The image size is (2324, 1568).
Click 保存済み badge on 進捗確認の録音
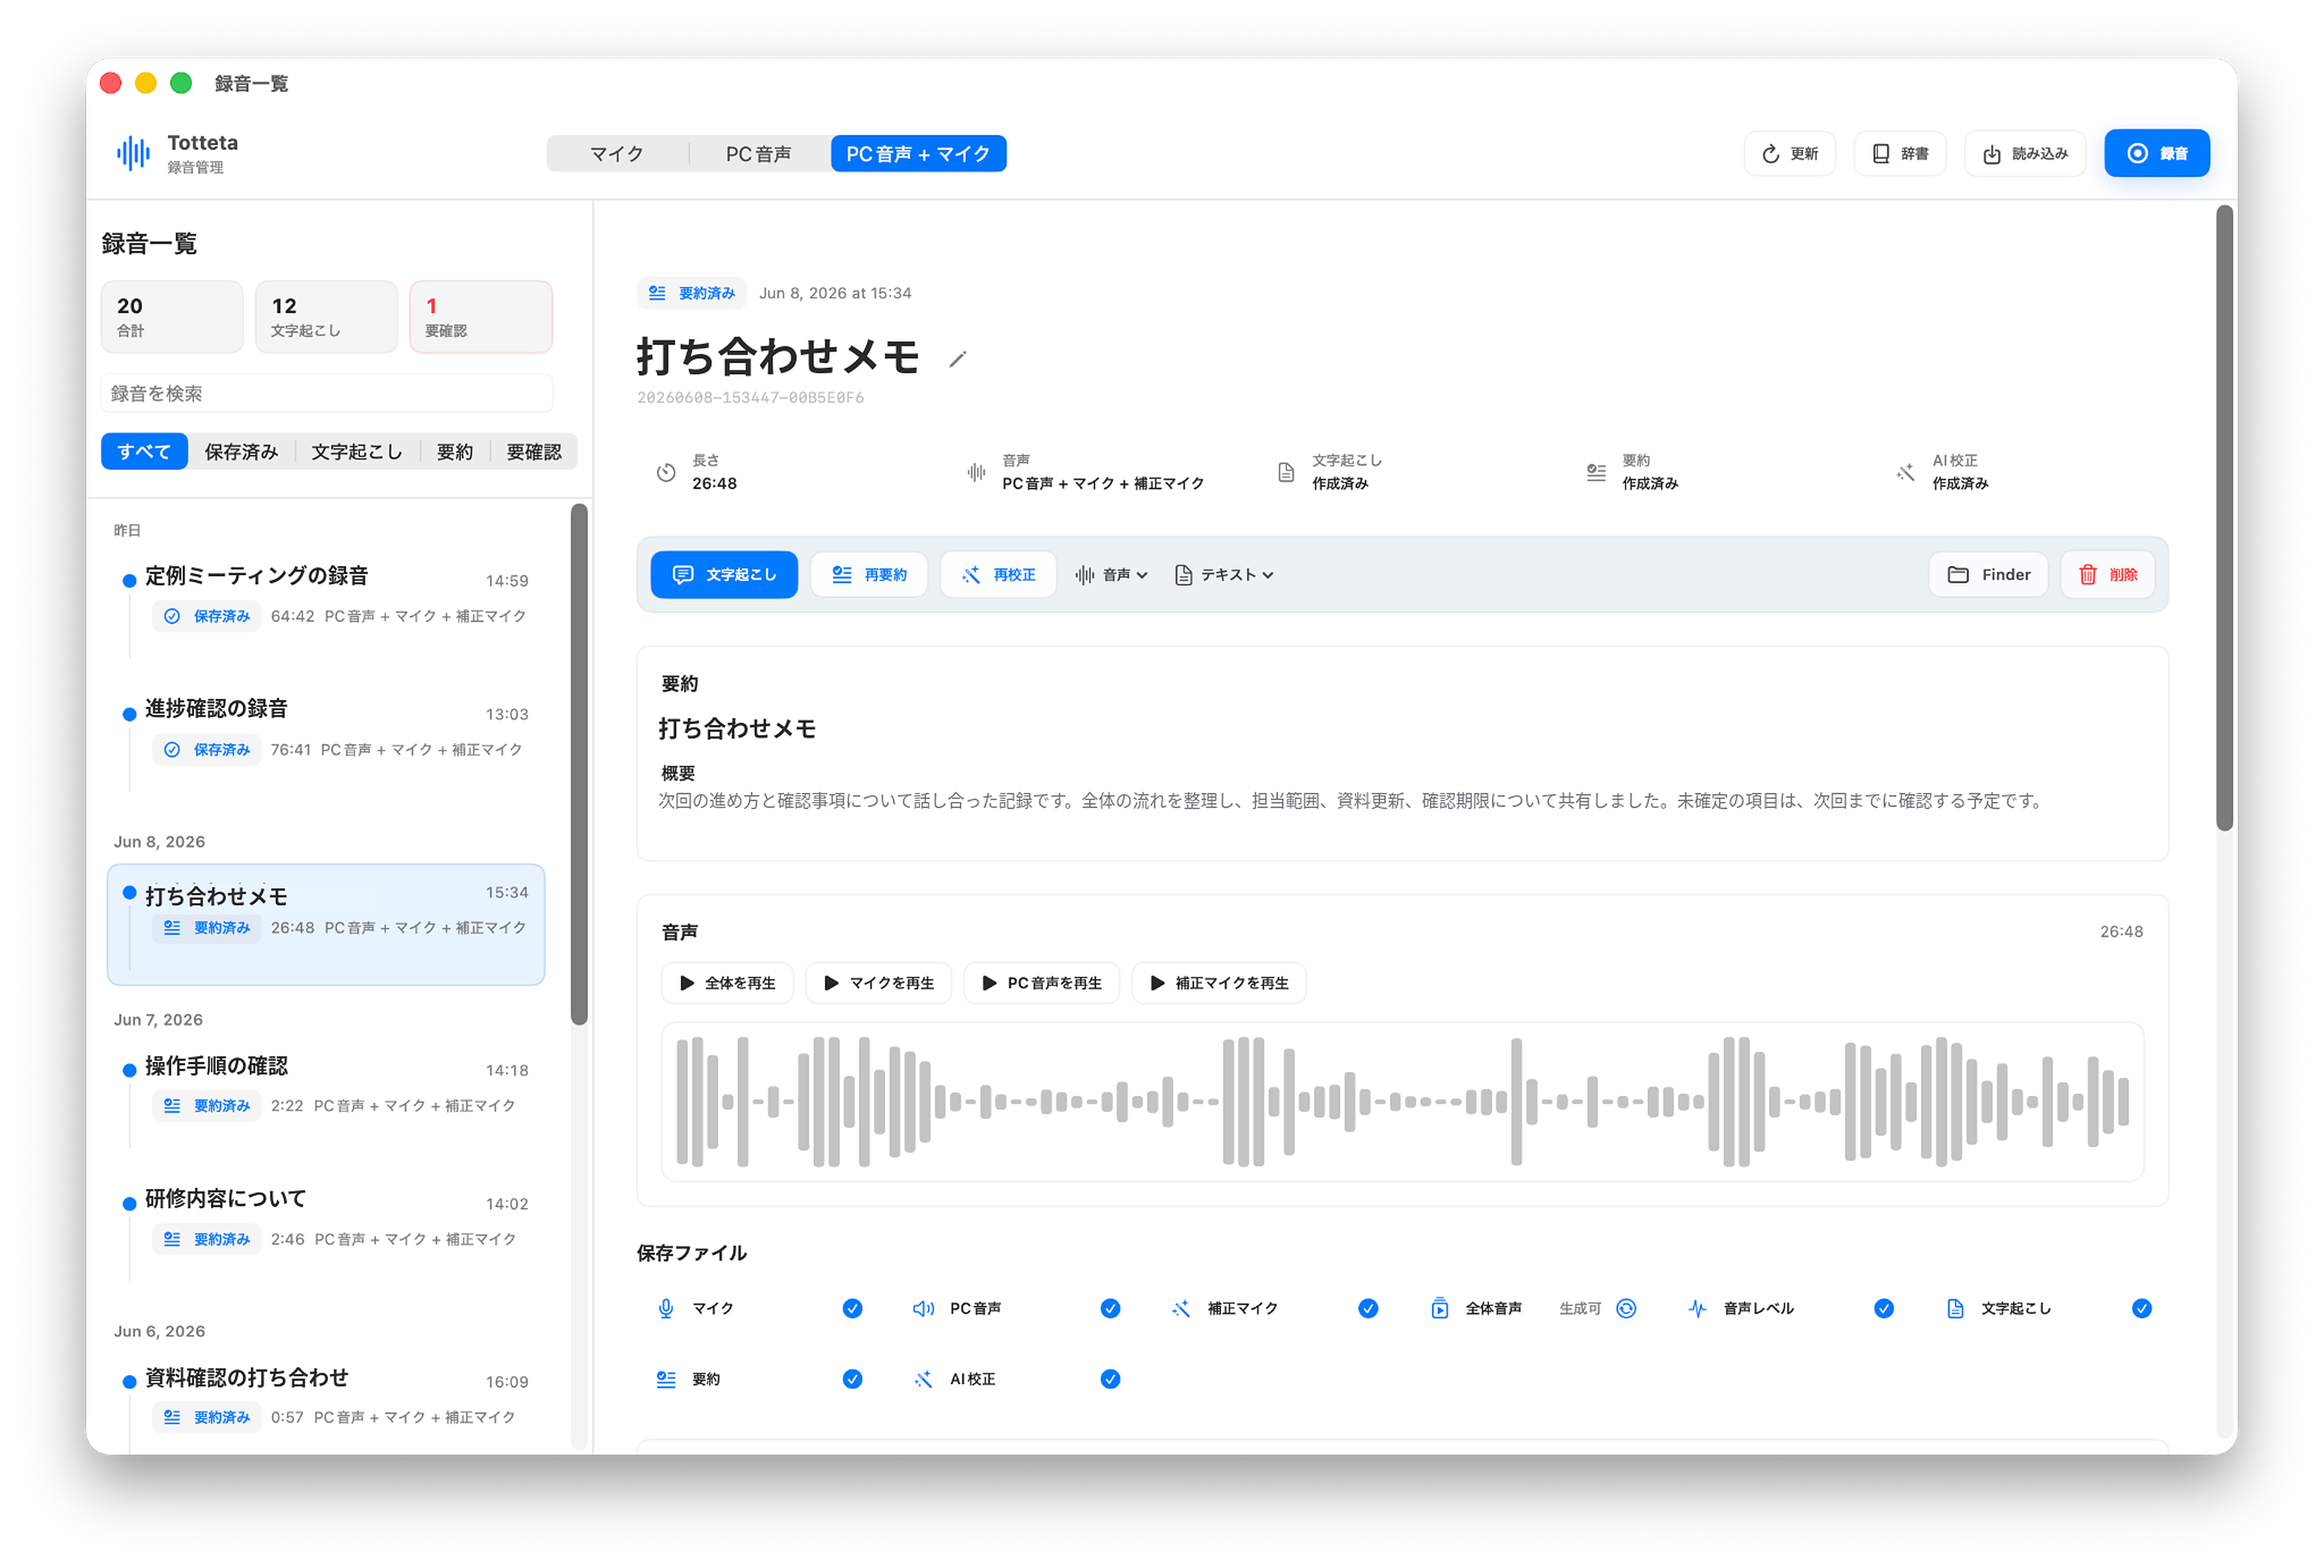click(x=208, y=750)
